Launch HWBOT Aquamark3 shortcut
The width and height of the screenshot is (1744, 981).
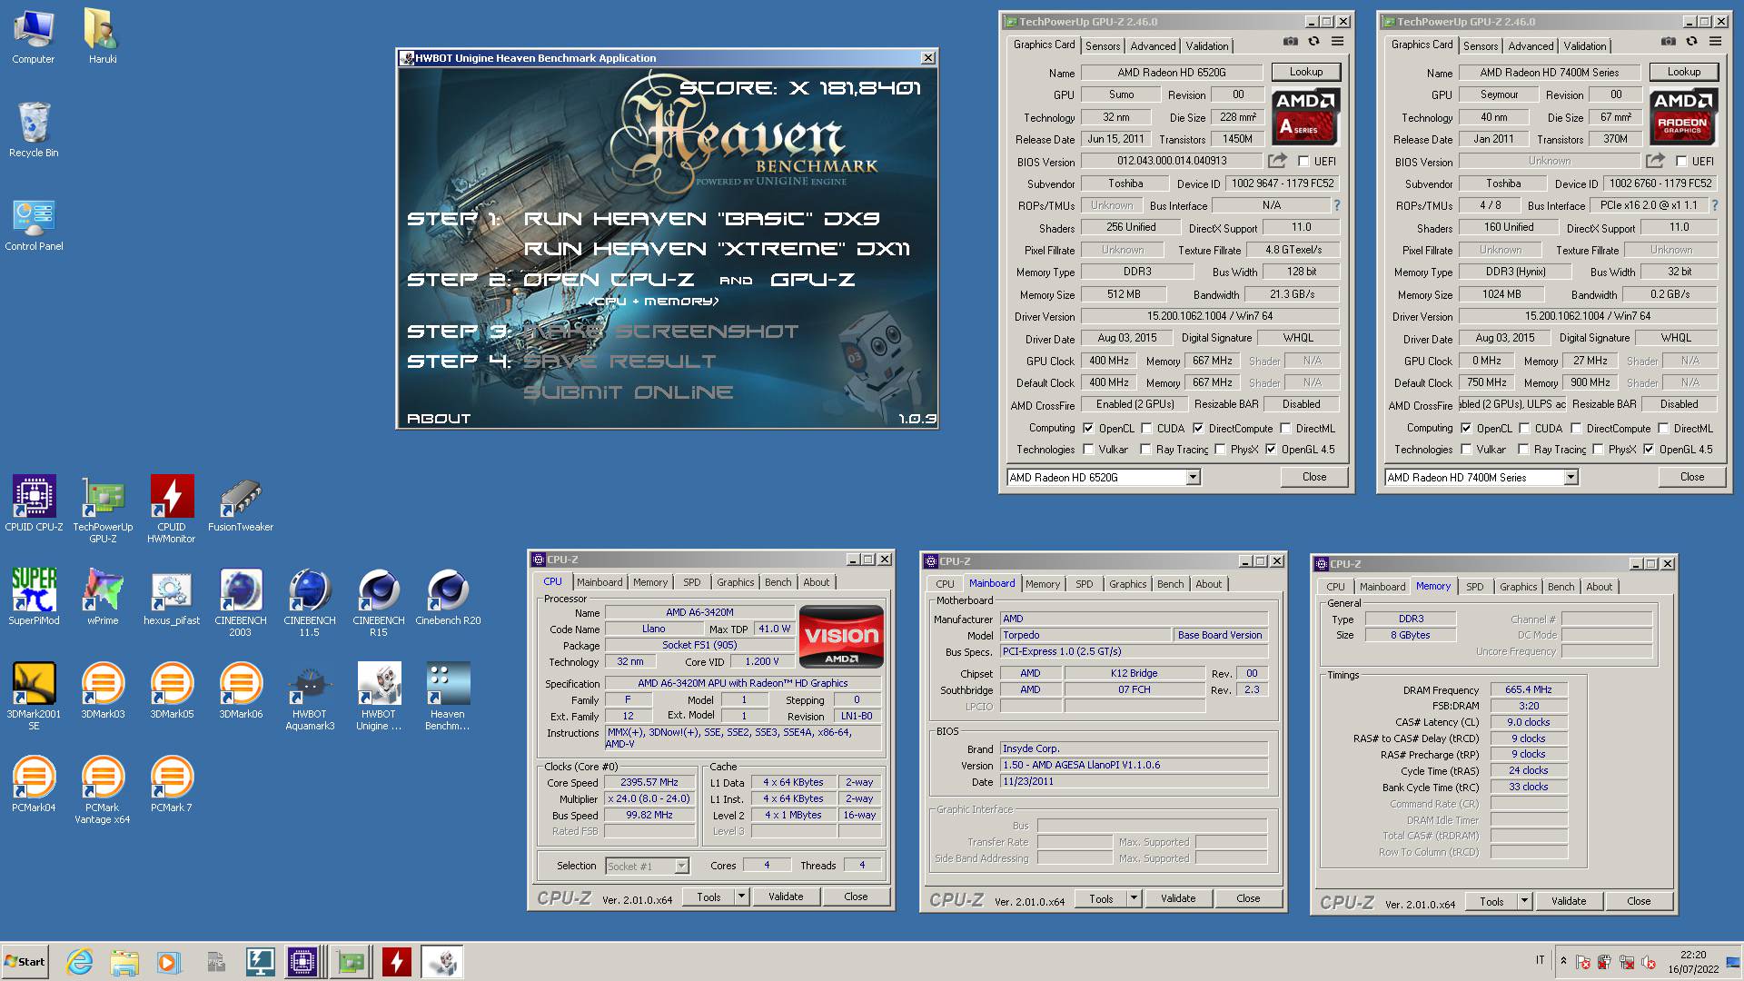click(x=310, y=697)
